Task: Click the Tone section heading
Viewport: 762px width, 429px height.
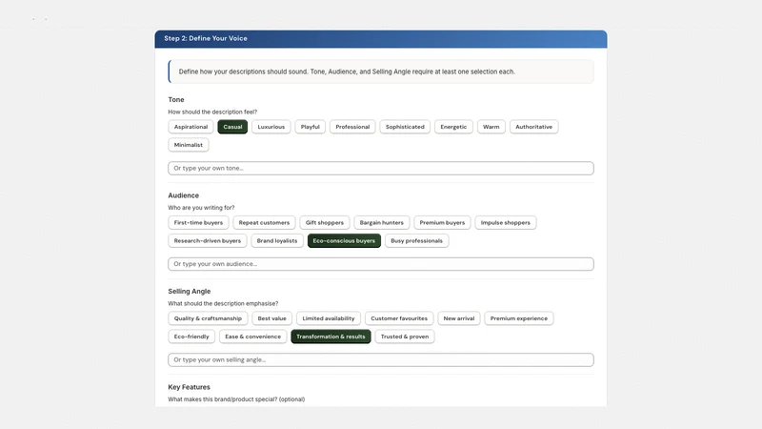Action: (176, 99)
